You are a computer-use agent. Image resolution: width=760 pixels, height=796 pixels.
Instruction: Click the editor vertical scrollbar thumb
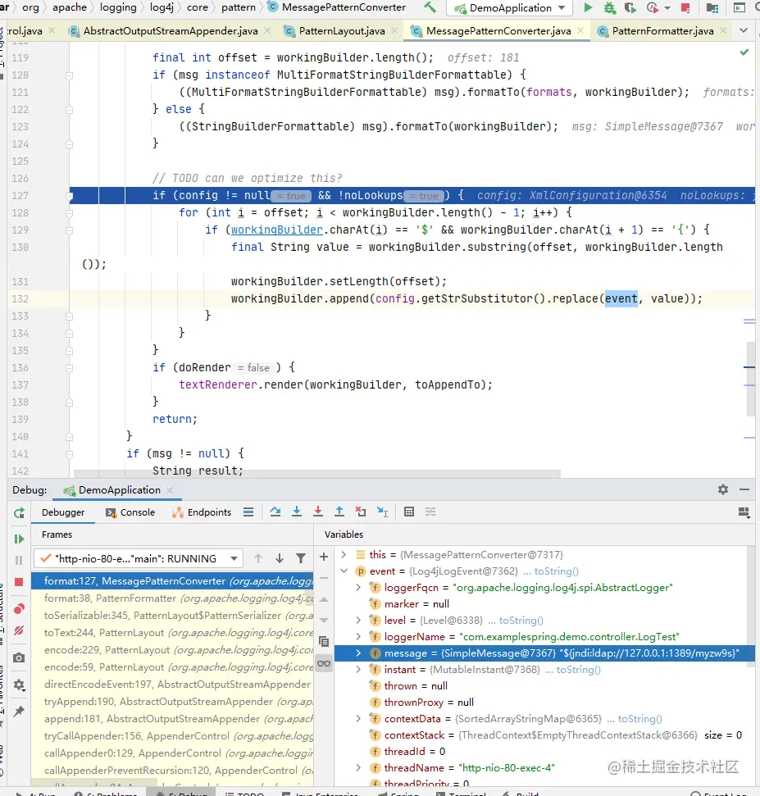point(750,379)
